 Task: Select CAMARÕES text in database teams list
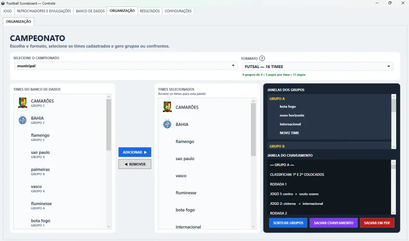tap(42, 101)
